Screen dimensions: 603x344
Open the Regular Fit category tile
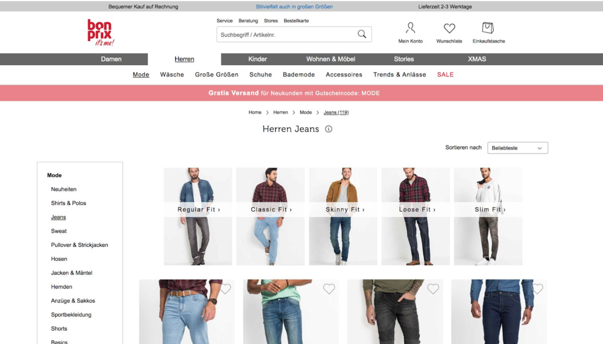tap(198, 216)
